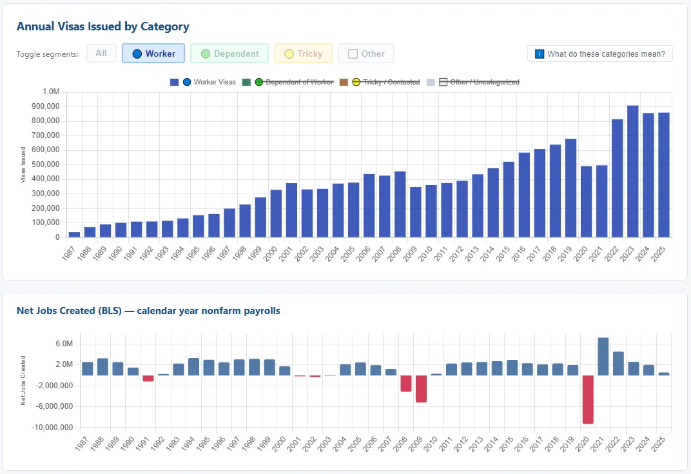Viewport: 691px width, 474px height.
Task: Click the green circle icon in the chart legend
Action: [258, 82]
